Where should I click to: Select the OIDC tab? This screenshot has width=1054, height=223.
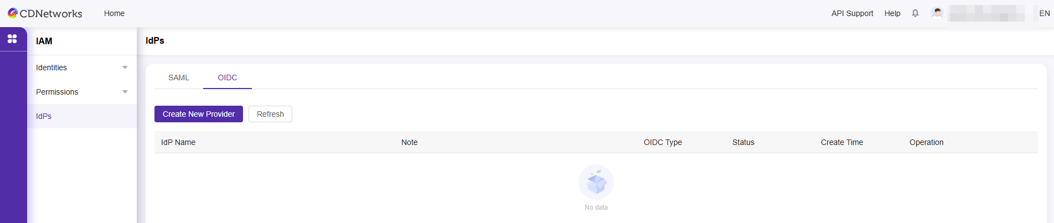tap(228, 77)
